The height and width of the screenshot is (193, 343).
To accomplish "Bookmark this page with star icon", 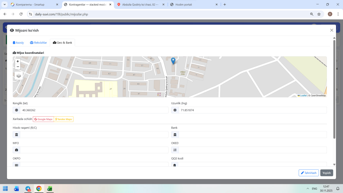I will tap(319, 14).
